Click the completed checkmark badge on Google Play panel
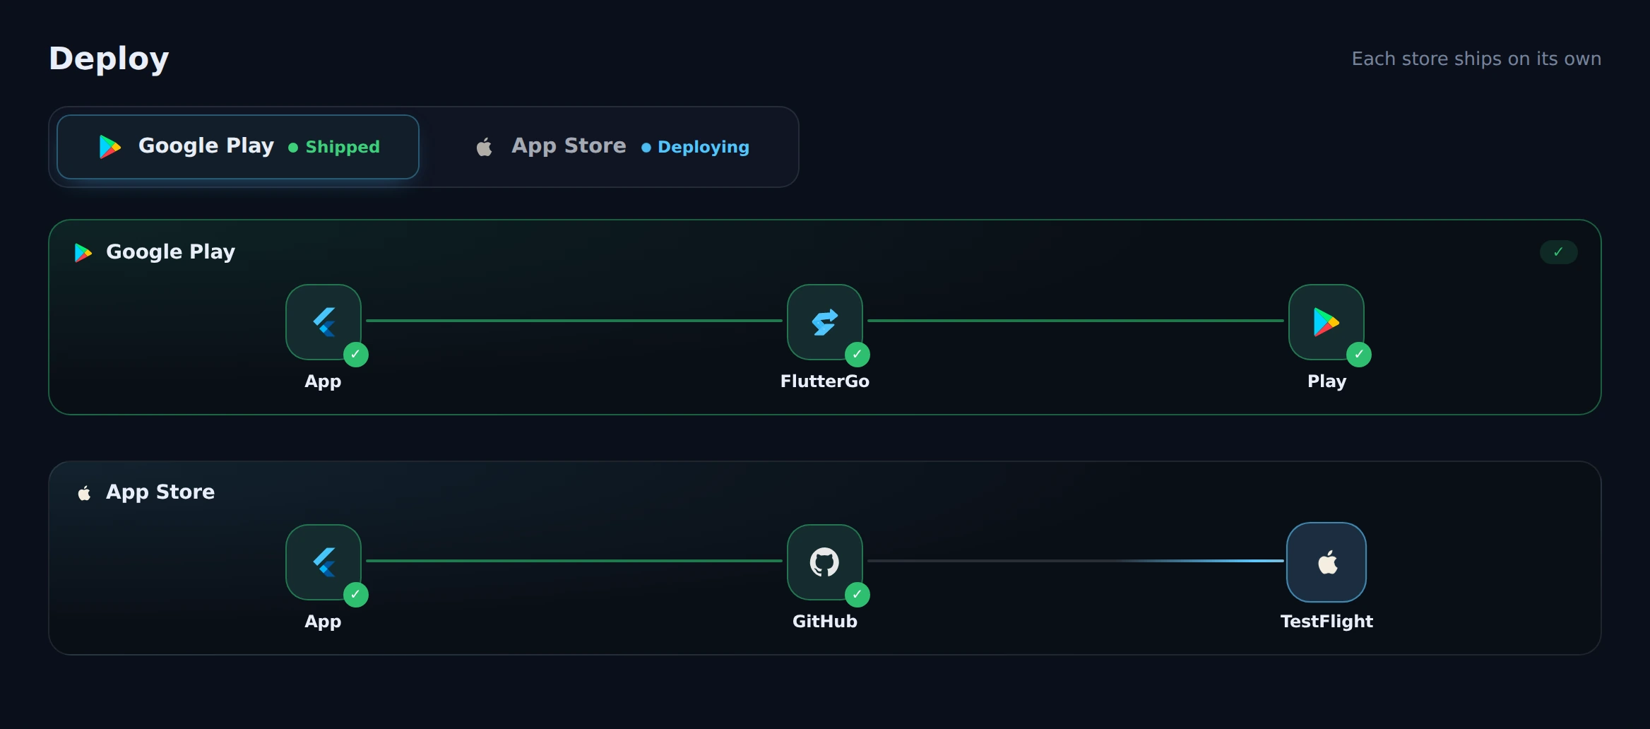Image resolution: width=1650 pixels, height=729 pixels. point(1559,252)
